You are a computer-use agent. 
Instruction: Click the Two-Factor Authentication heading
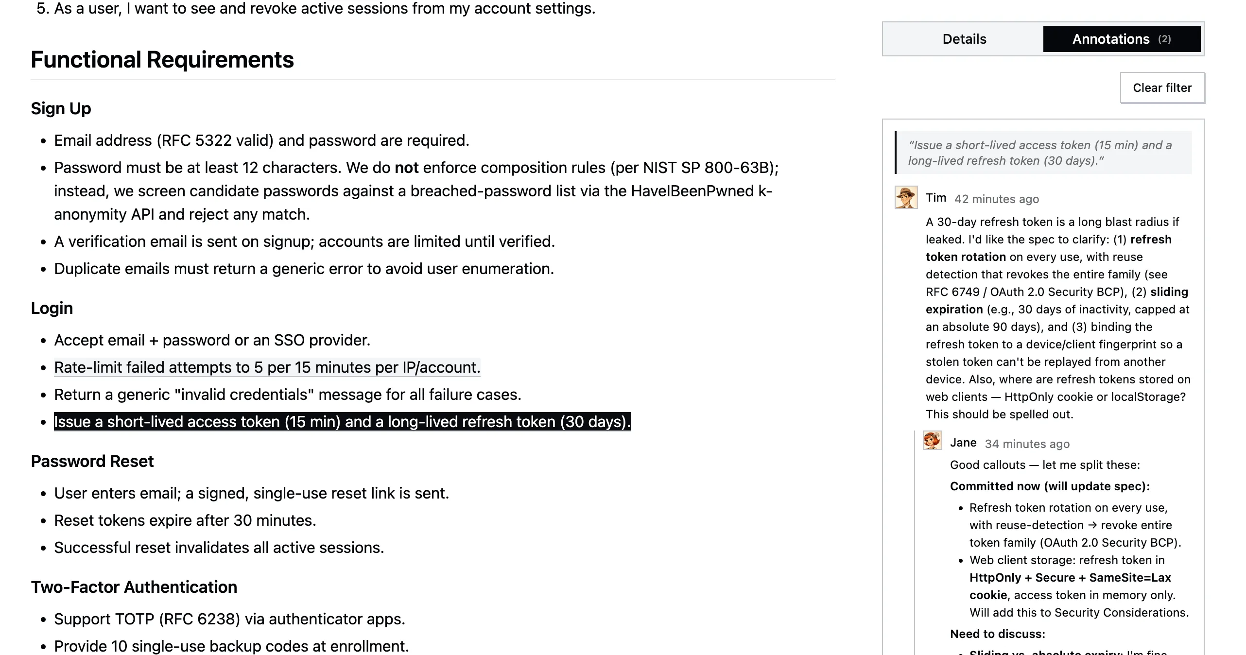134,587
